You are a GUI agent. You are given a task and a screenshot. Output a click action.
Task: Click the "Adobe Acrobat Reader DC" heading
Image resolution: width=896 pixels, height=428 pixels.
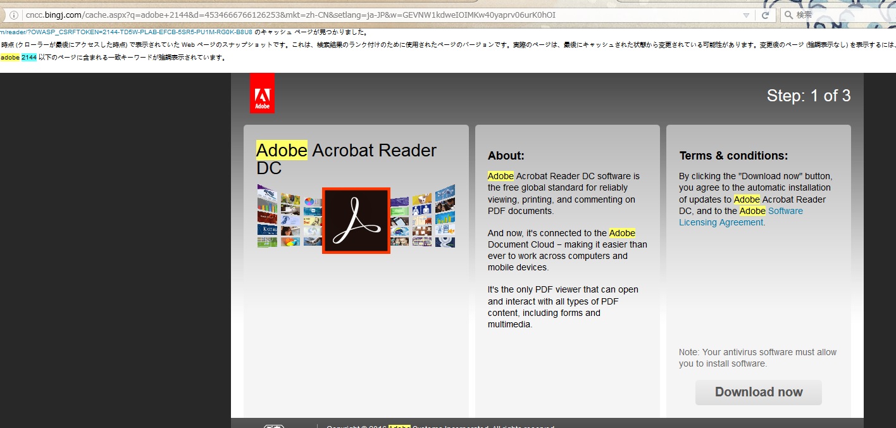click(x=346, y=159)
